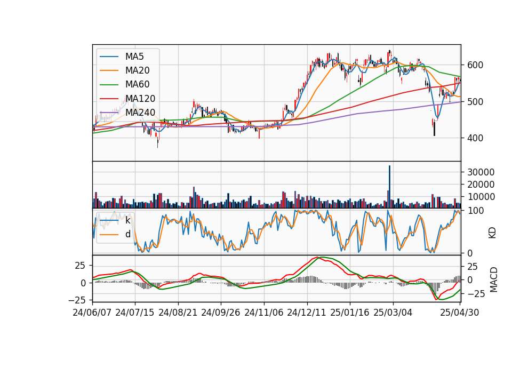Click the 10000 volume axis label
Image resolution: width=512 pixels, height=368 pixels.
point(481,197)
